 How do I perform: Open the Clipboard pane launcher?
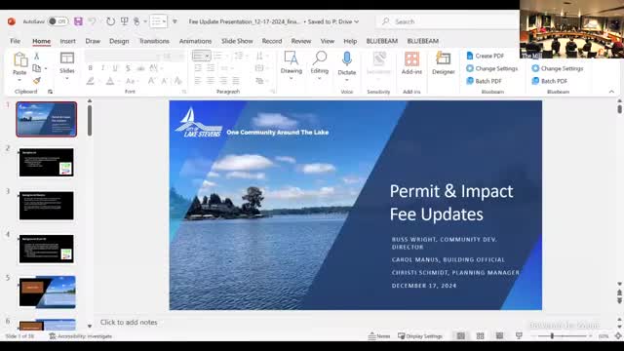click(x=50, y=92)
